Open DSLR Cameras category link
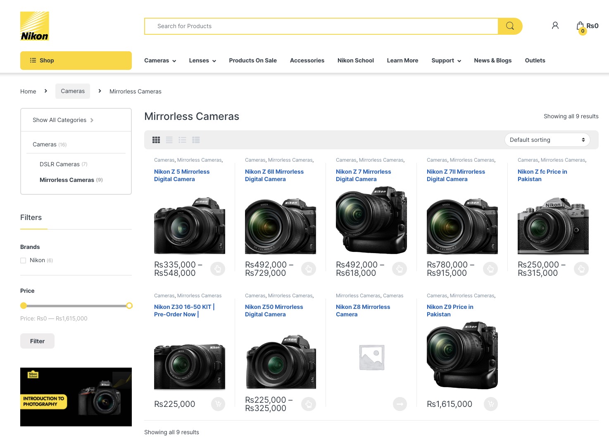Image resolution: width=609 pixels, height=440 pixels. click(59, 164)
